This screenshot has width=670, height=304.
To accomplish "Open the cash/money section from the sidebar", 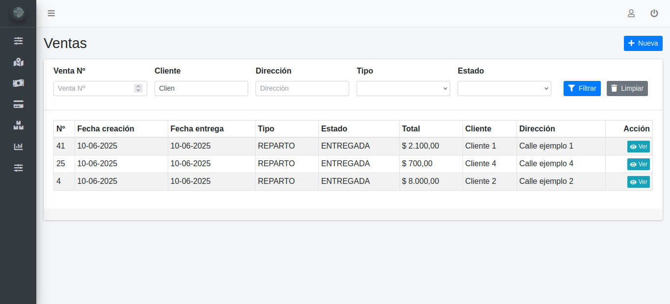I will pos(18,83).
